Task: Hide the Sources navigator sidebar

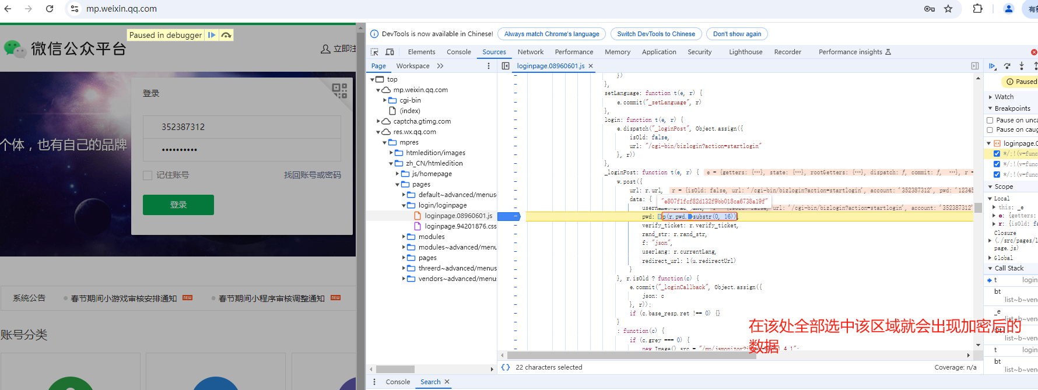Action: click(506, 66)
